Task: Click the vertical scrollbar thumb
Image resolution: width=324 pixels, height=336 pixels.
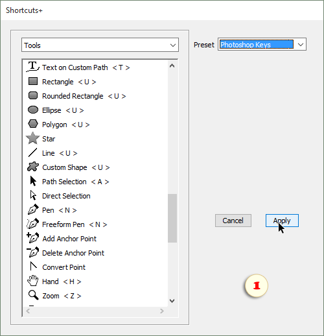Action: [x=172, y=218]
